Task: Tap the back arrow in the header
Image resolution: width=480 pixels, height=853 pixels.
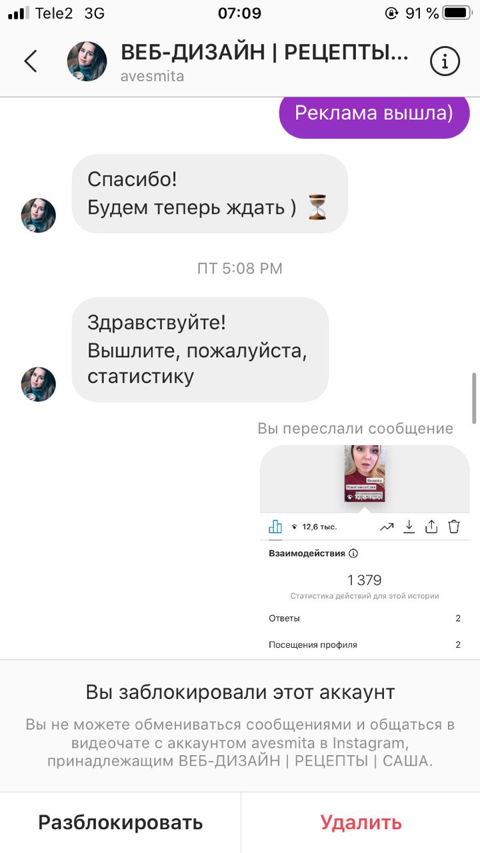Action: 30,61
